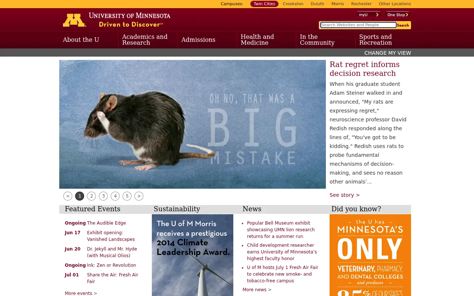This screenshot has height=296, width=474.
Task: Select carousel slide 4
Action: [x=115, y=196]
